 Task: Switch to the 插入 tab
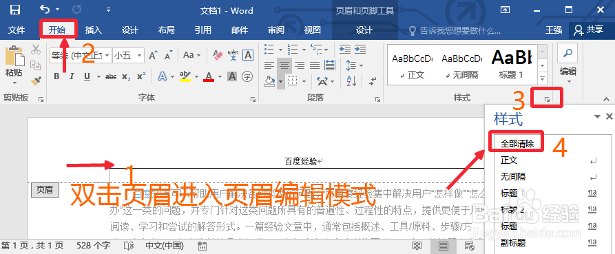pos(94,30)
